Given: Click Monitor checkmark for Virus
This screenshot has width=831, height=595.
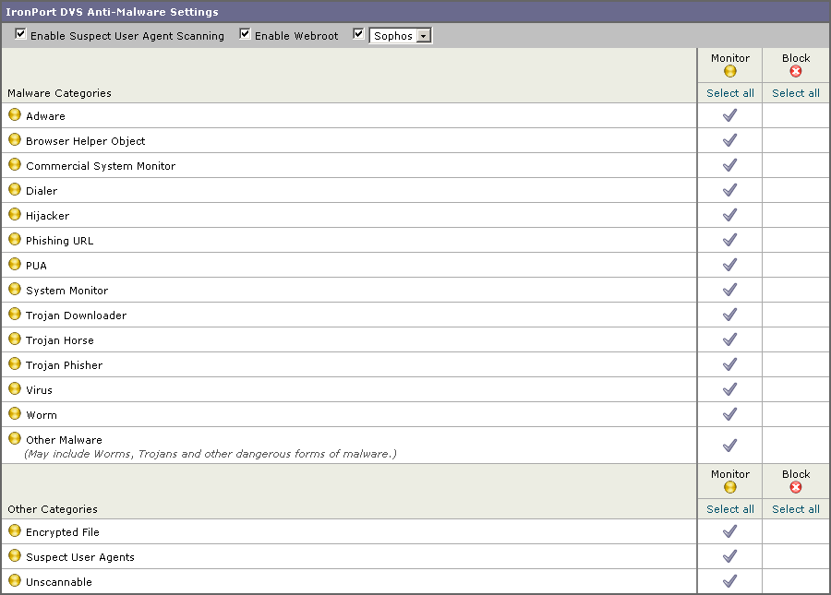Looking at the screenshot, I should coord(730,389).
